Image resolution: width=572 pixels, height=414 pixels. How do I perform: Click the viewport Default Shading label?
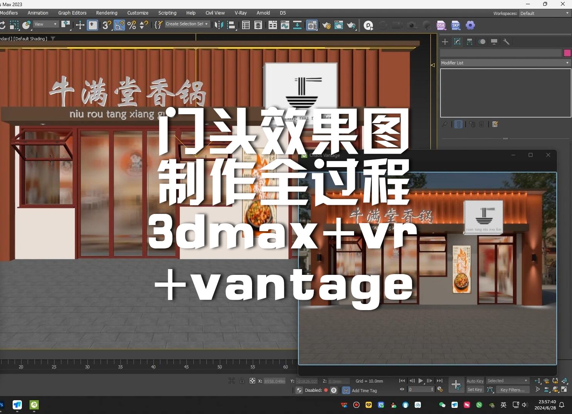click(31, 39)
